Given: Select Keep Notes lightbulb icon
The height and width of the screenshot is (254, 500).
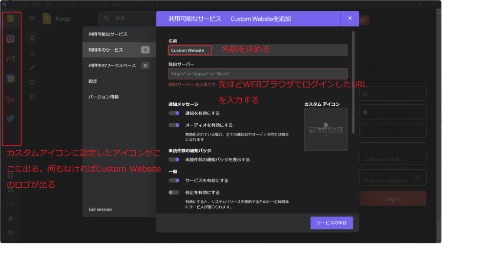Looking at the screenshot, I should click(32, 38).
